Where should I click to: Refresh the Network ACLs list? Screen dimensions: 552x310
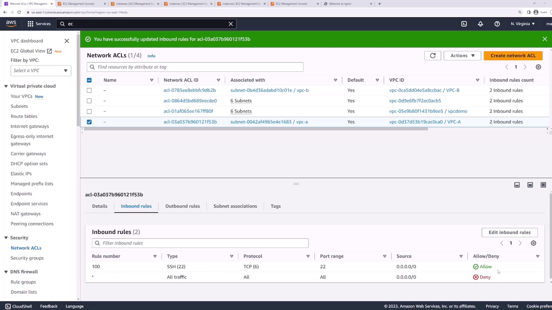(x=433, y=56)
